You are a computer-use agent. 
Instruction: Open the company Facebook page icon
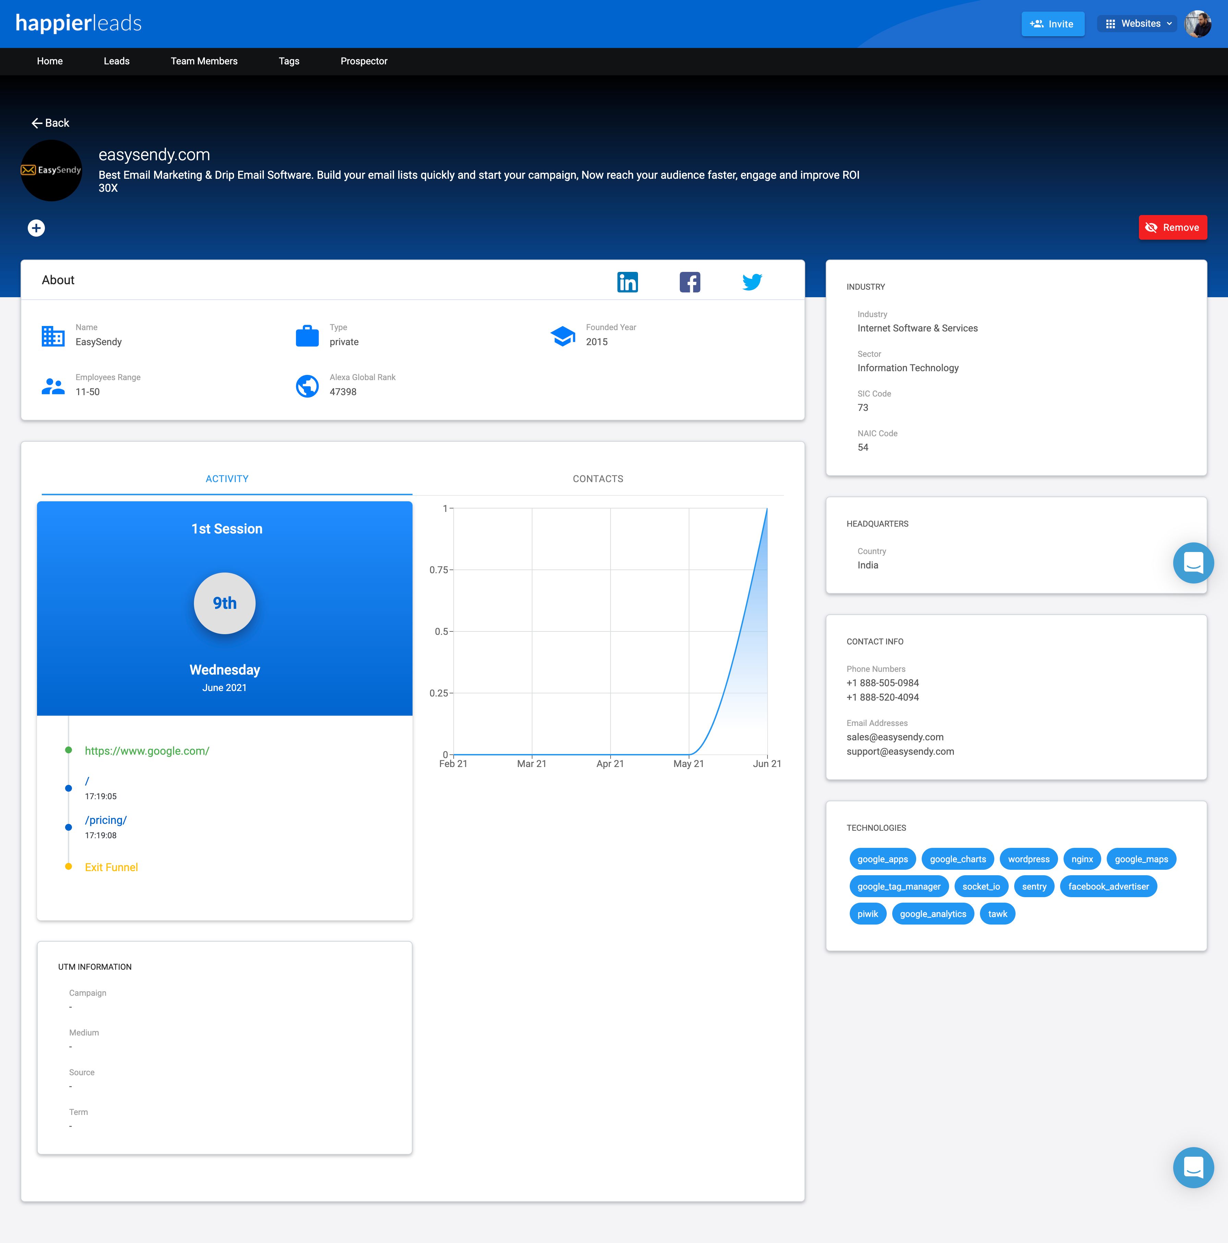pos(689,282)
